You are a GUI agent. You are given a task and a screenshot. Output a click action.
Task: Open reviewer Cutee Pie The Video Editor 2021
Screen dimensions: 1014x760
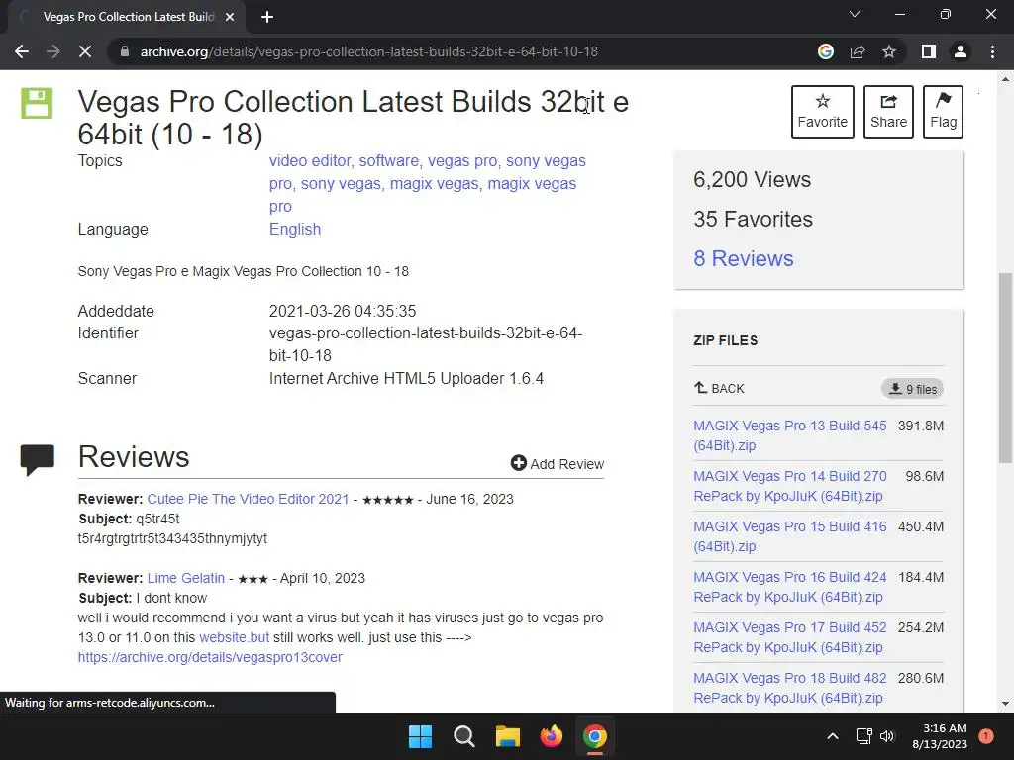coord(248,499)
